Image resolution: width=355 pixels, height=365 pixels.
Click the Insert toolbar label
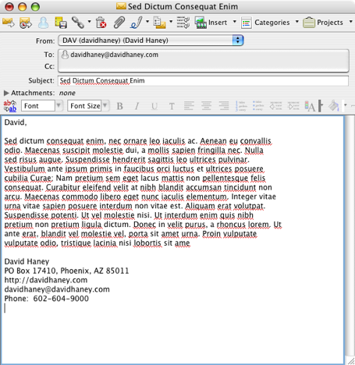click(x=218, y=23)
